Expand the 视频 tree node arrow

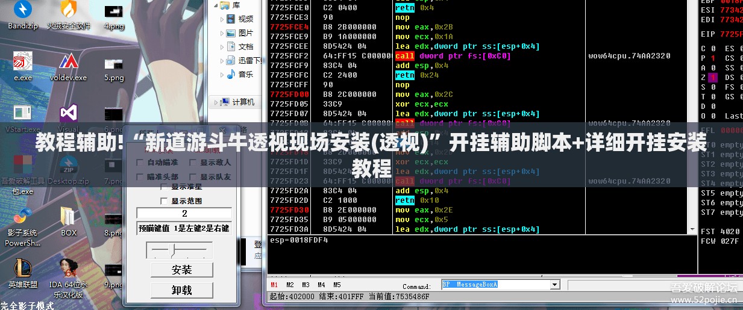222,19
